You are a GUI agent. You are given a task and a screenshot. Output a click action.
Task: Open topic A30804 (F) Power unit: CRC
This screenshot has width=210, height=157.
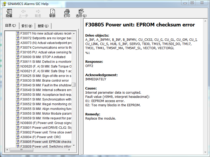(x=41, y=137)
